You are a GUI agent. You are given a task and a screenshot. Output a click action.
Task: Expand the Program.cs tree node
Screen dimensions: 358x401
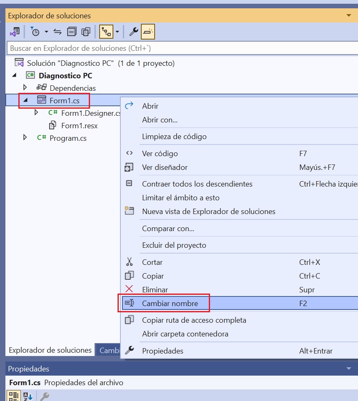[x=25, y=138]
